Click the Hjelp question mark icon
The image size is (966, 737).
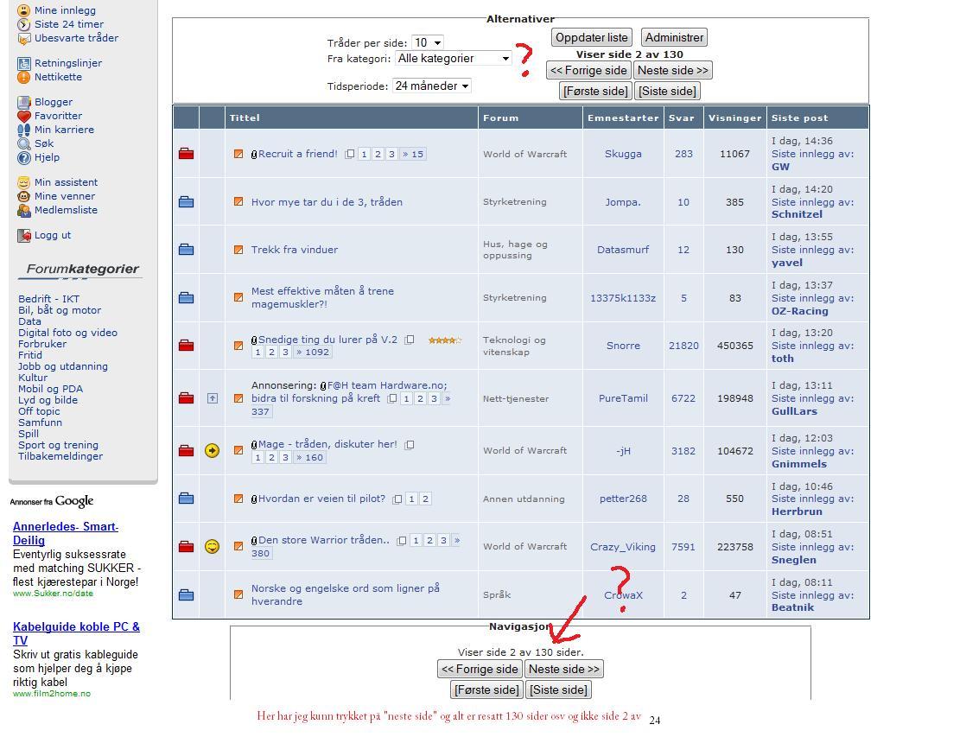click(23, 158)
